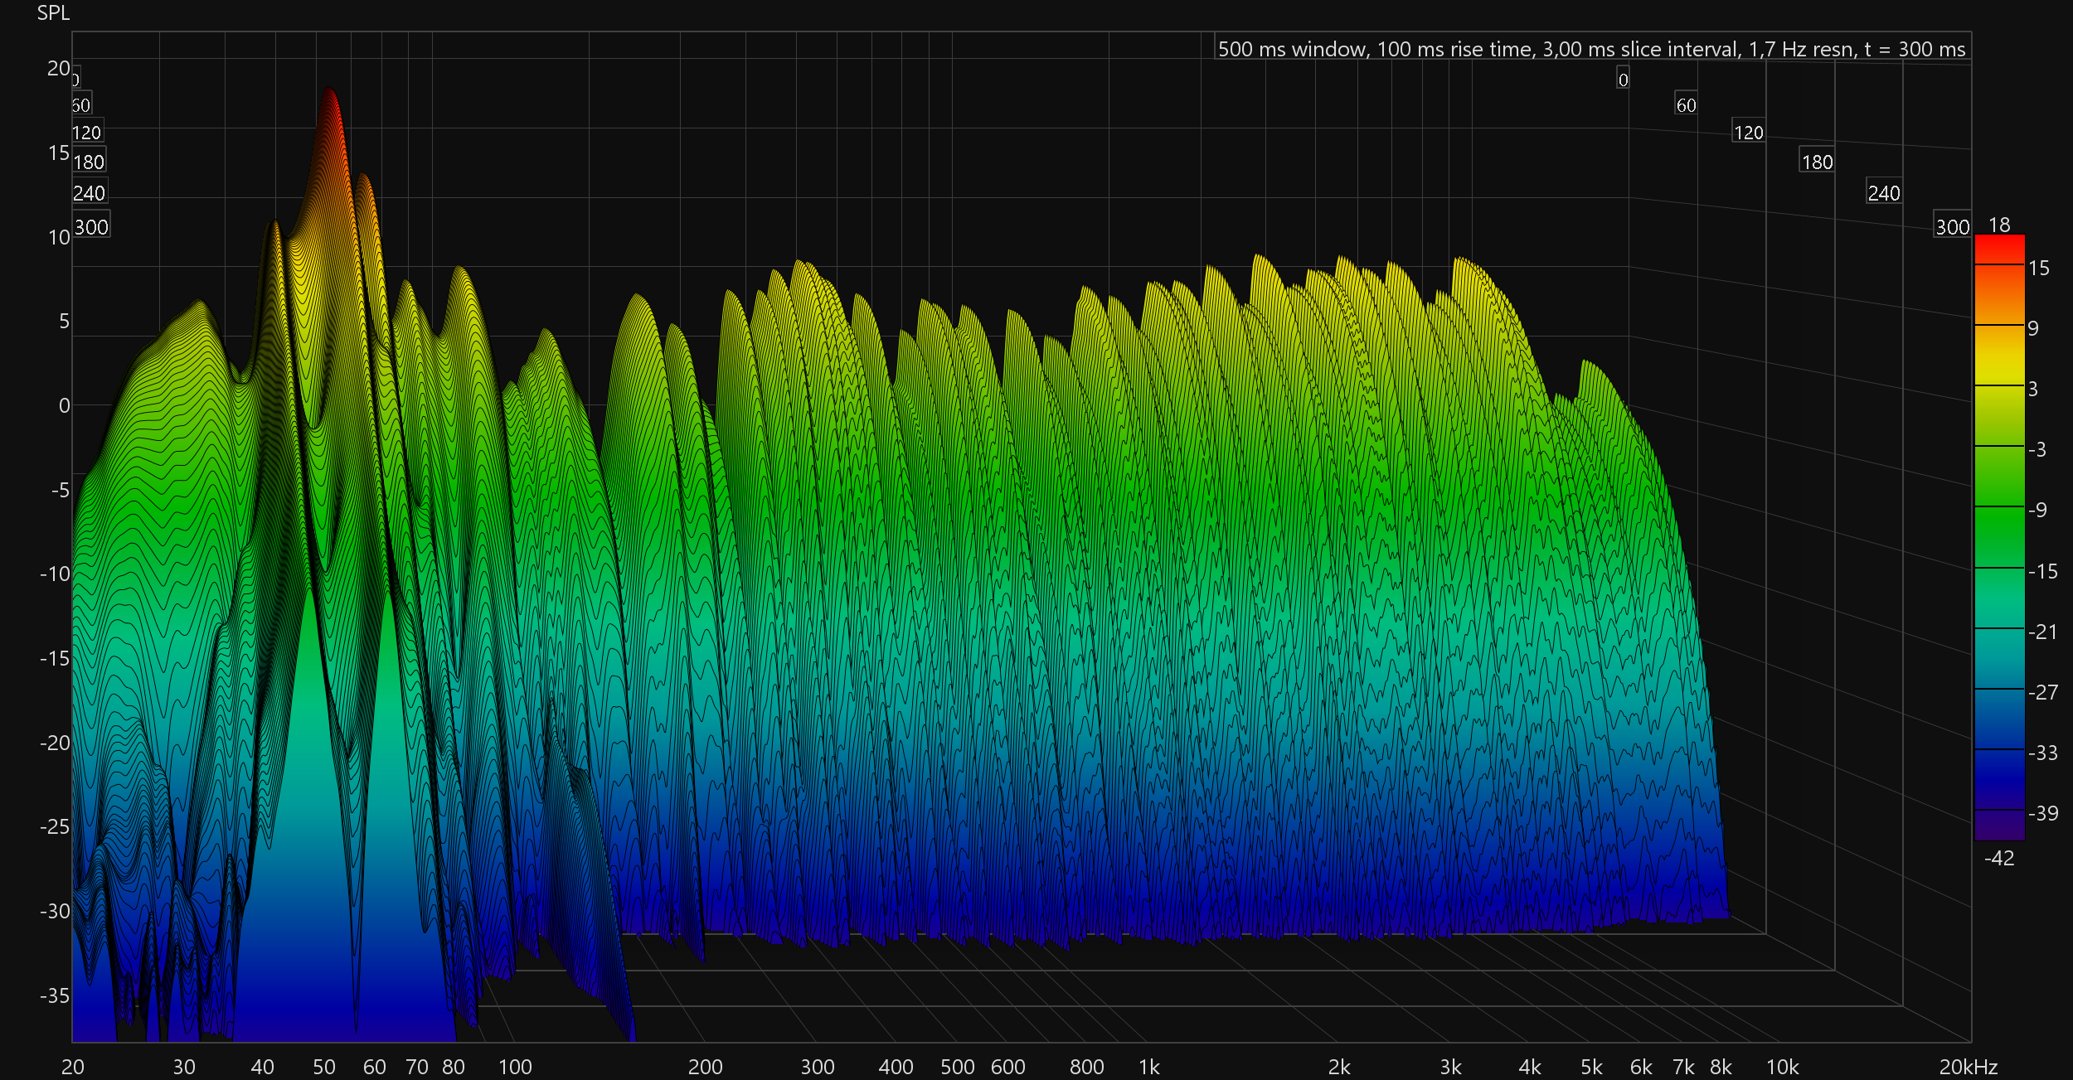Click the 200 Hz frequency axis label

(706, 1067)
